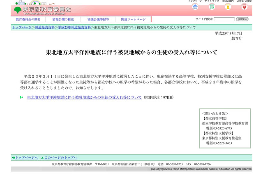Open 平成23年報道発表資料 breadcrumb link
Image resolution: width=263 pixels, height=175 pixels.
pos(74,27)
